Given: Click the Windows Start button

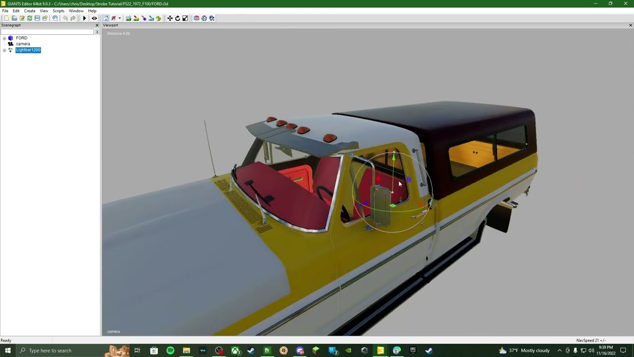Looking at the screenshot, I should point(8,351).
